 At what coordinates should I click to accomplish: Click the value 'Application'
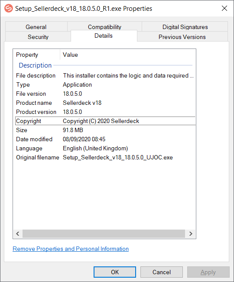click(x=77, y=85)
